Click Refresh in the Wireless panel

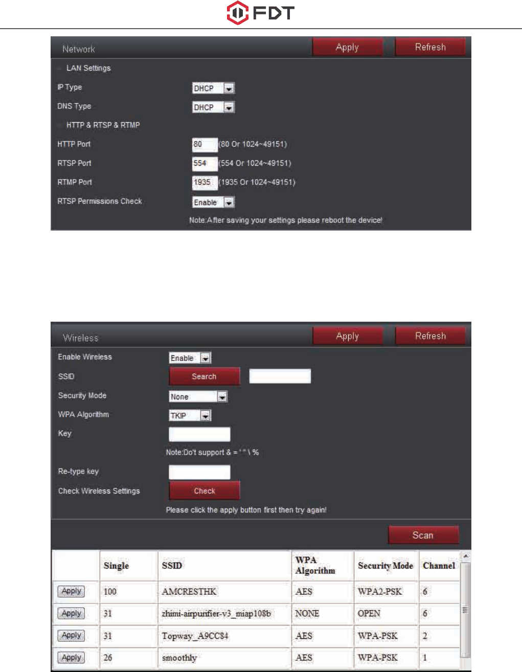click(430, 336)
